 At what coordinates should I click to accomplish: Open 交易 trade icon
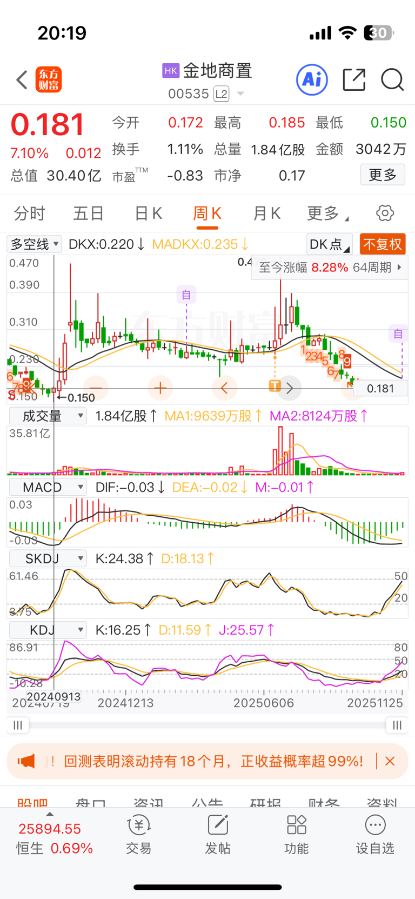[139, 835]
